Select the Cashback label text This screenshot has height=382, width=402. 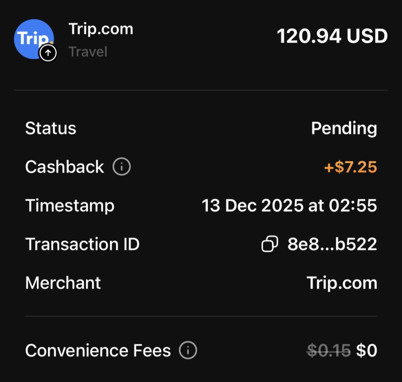64,167
